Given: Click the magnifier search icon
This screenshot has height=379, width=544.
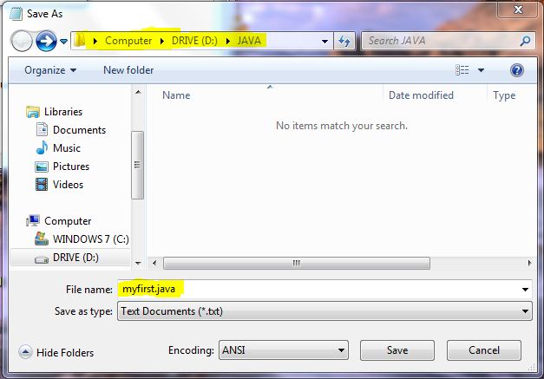Looking at the screenshot, I should click(526, 41).
